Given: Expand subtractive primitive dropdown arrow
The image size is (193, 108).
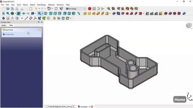Looking at the screenshot, I should [x=144, y=13].
